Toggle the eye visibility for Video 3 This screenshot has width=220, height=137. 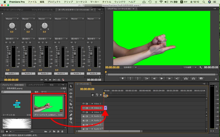[x=84, y=104]
